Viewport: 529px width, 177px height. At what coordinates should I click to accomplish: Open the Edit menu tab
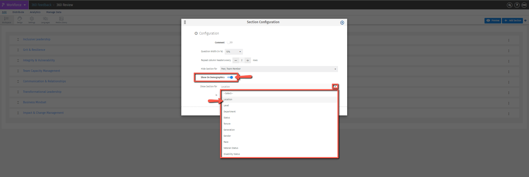[4, 12]
